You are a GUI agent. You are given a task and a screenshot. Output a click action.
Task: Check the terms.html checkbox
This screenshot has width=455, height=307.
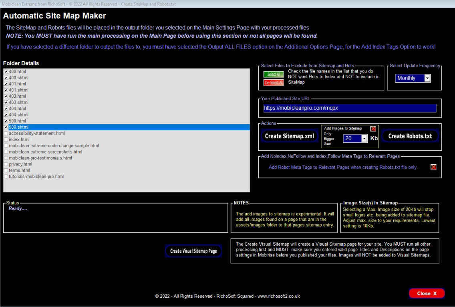tap(6, 170)
